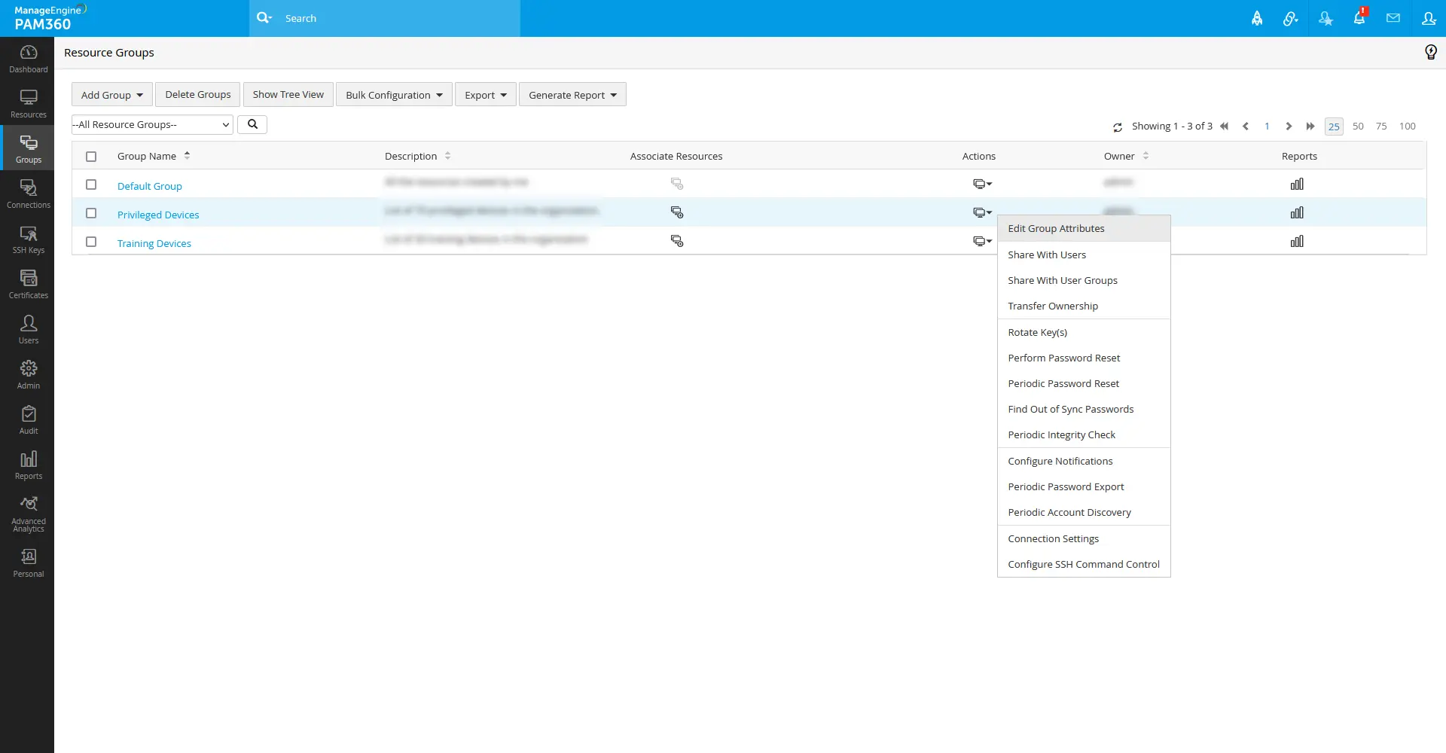1446x753 pixels.
Task: Open the Bulk Configuration dropdown
Action: coord(393,95)
